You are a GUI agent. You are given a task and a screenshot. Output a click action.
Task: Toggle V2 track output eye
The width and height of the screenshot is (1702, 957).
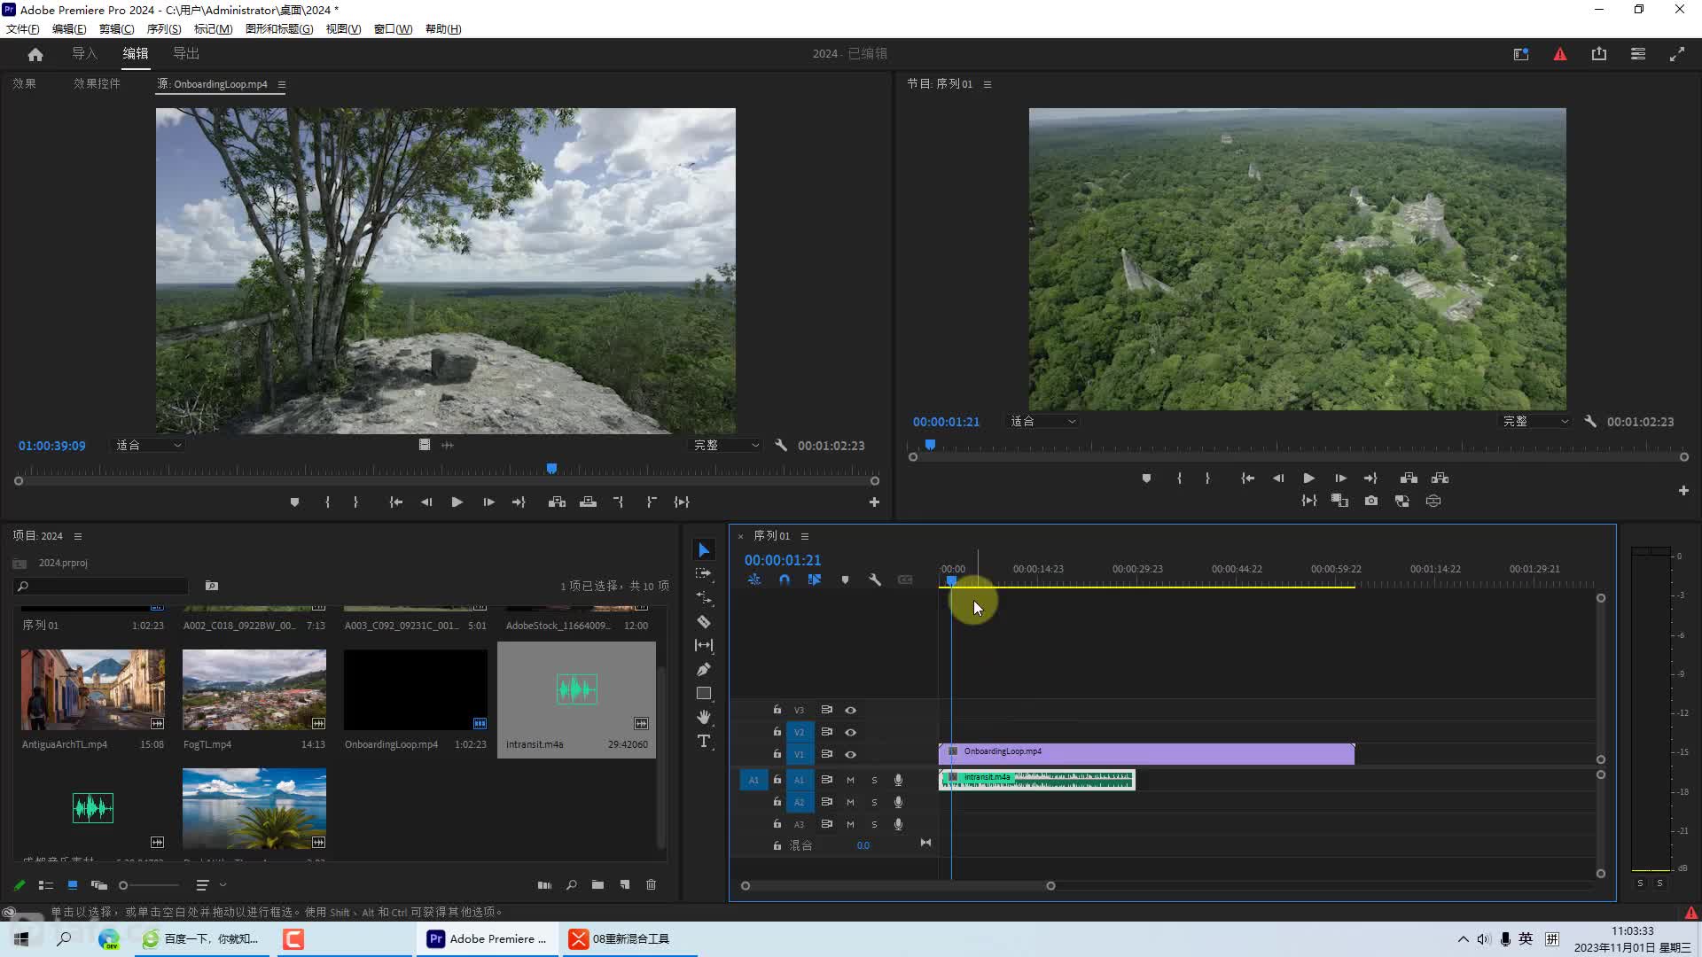click(850, 733)
